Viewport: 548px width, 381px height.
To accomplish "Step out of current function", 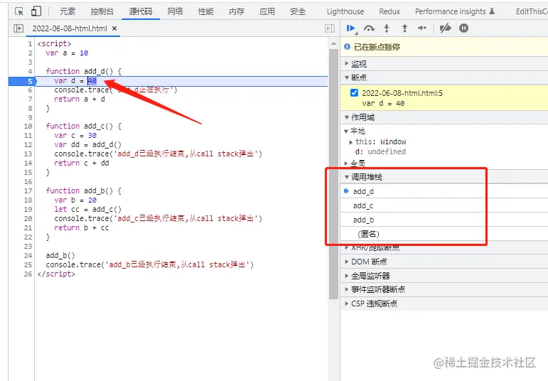I will [x=404, y=28].
